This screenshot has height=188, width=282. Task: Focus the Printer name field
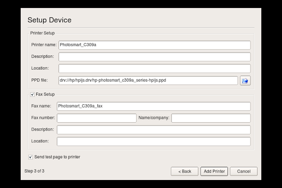click(x=154, y=45)
